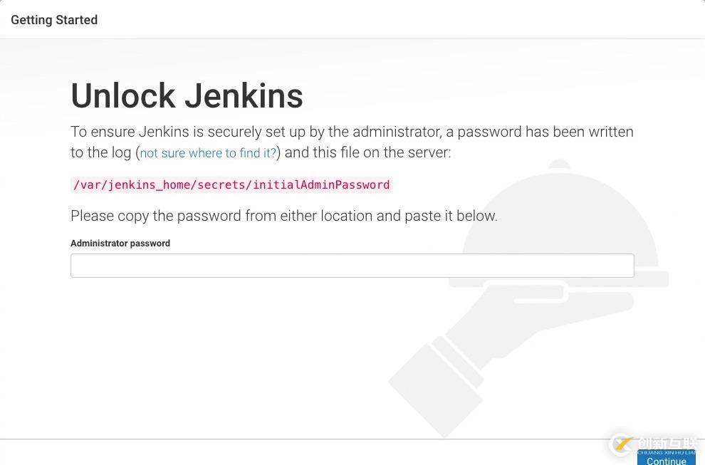Click the 创新互联 watermark text

pos(667,442)
